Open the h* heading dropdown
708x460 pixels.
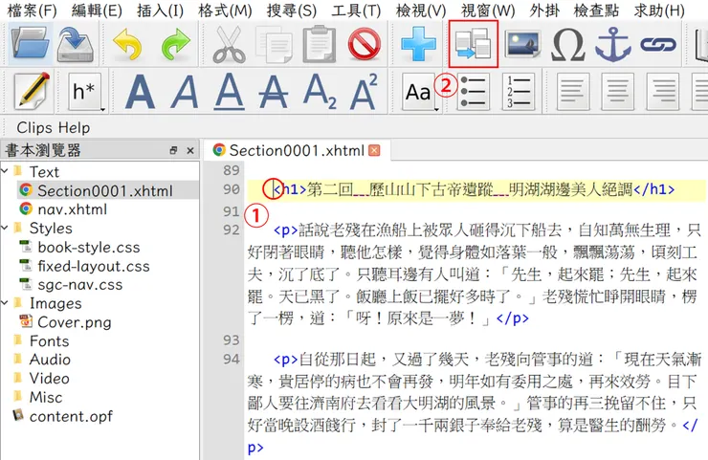coord(86,92)
